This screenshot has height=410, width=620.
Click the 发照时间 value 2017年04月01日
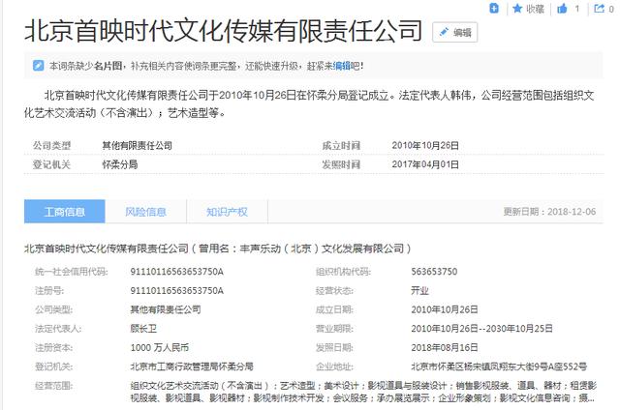(425, 164)
